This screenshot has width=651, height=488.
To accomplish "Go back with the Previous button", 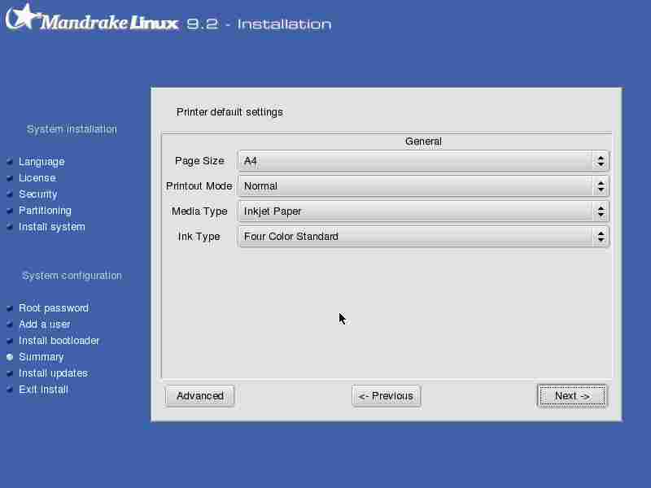I will tap(386, 396).
